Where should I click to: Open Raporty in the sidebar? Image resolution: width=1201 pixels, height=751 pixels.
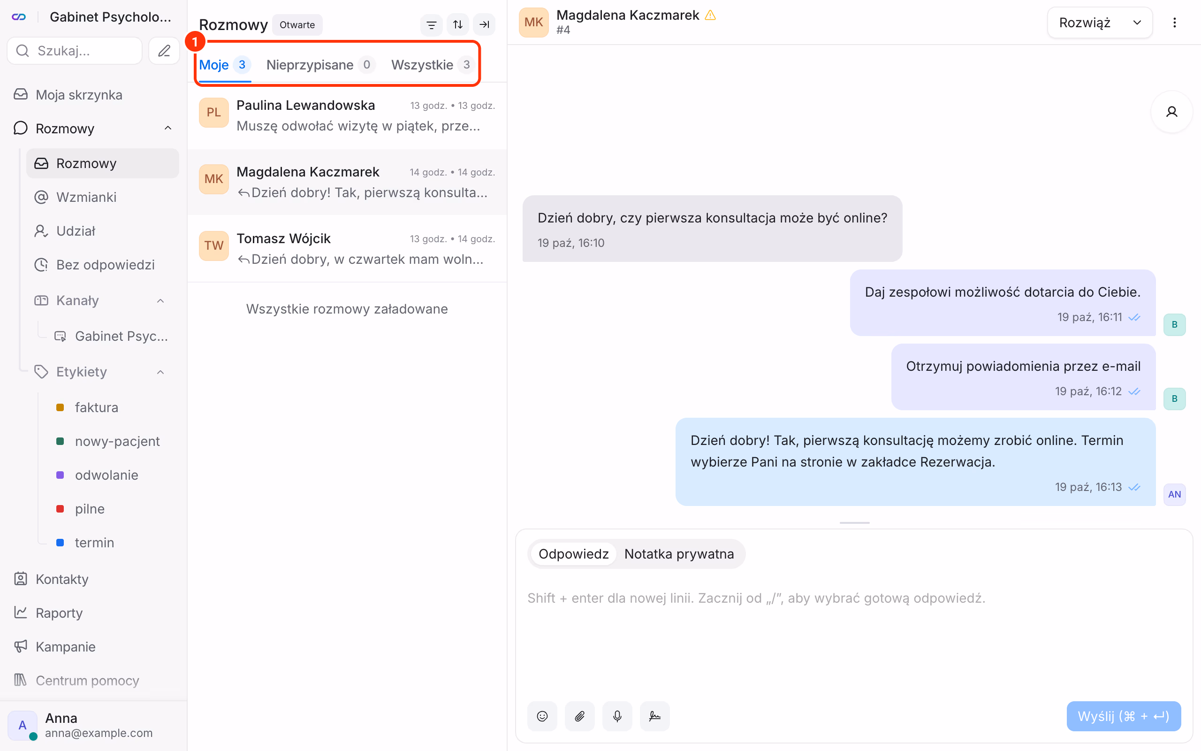[x=94, y=613]
